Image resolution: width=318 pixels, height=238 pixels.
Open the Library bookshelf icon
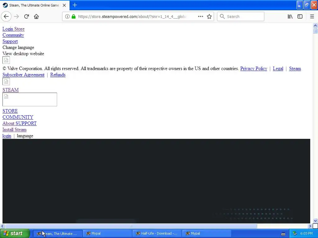pos(290,16)
